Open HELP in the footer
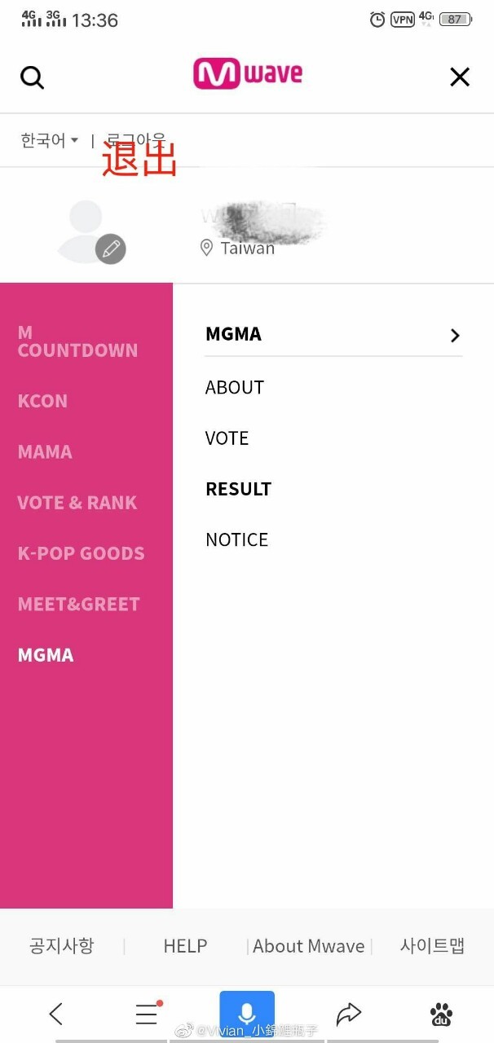Screen dimensions: 494x1043 tap(185, 946)
